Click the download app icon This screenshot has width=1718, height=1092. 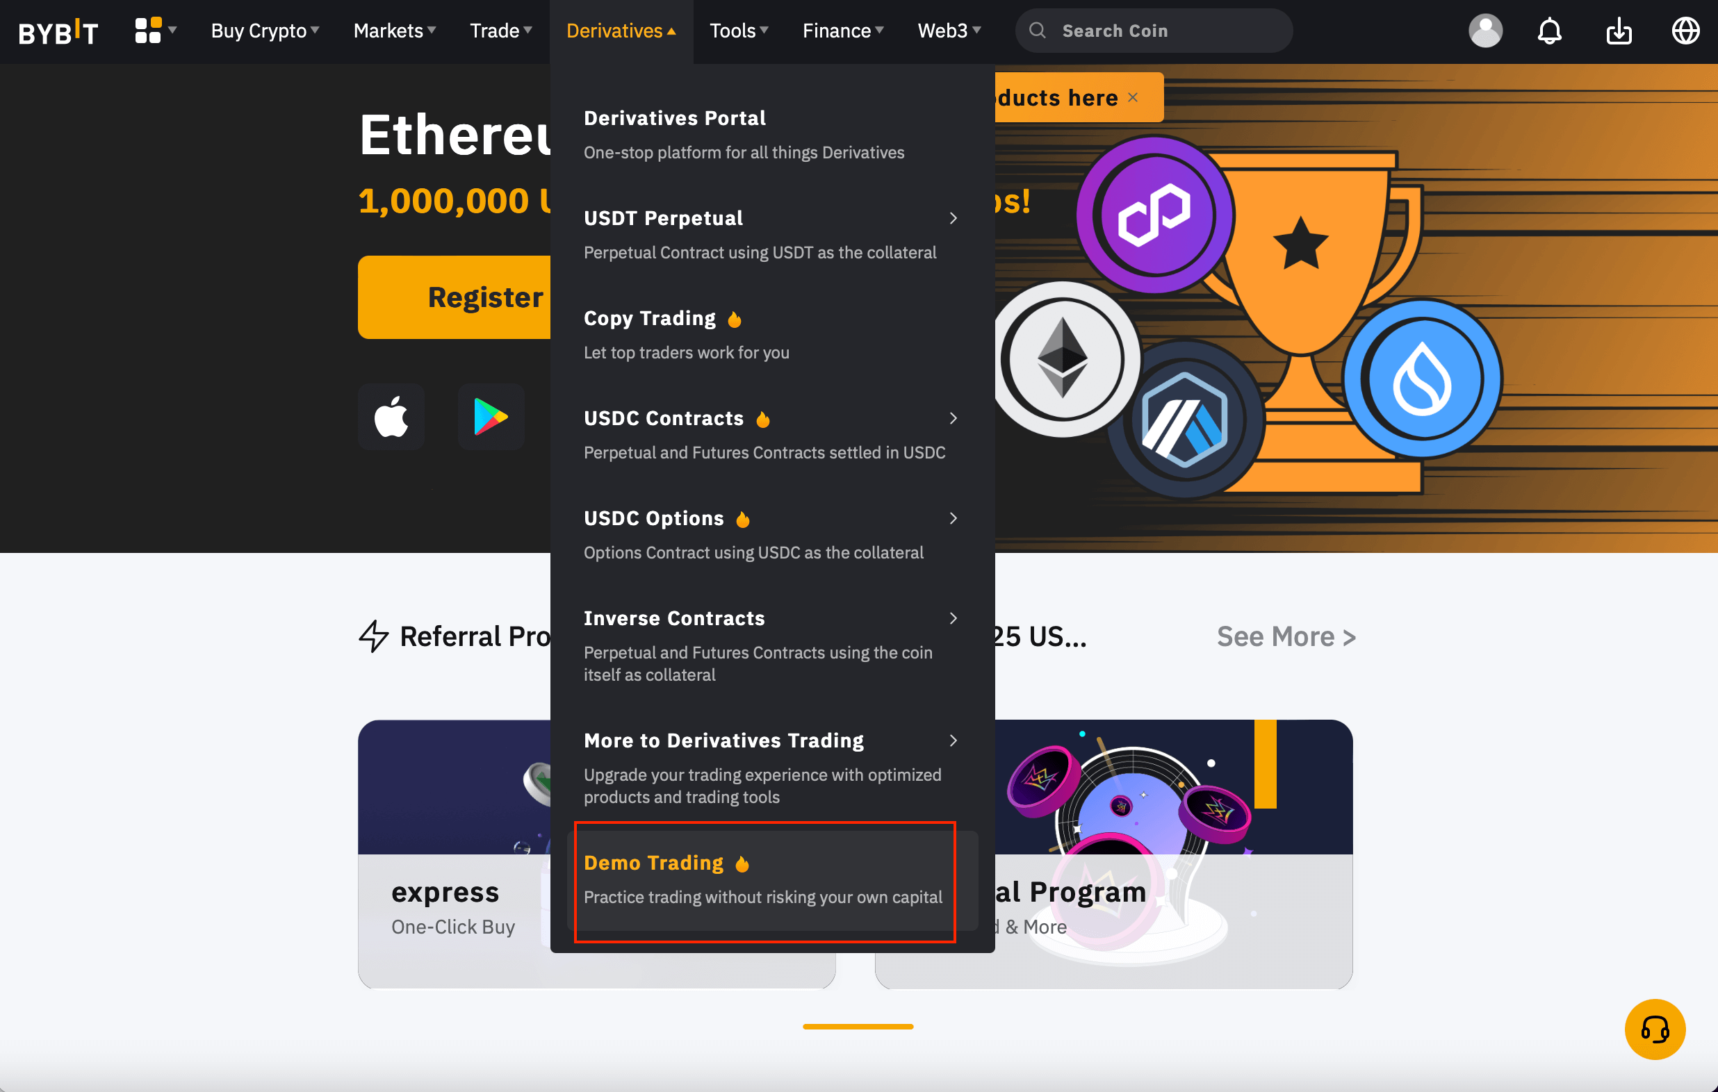click(1620, 31)
